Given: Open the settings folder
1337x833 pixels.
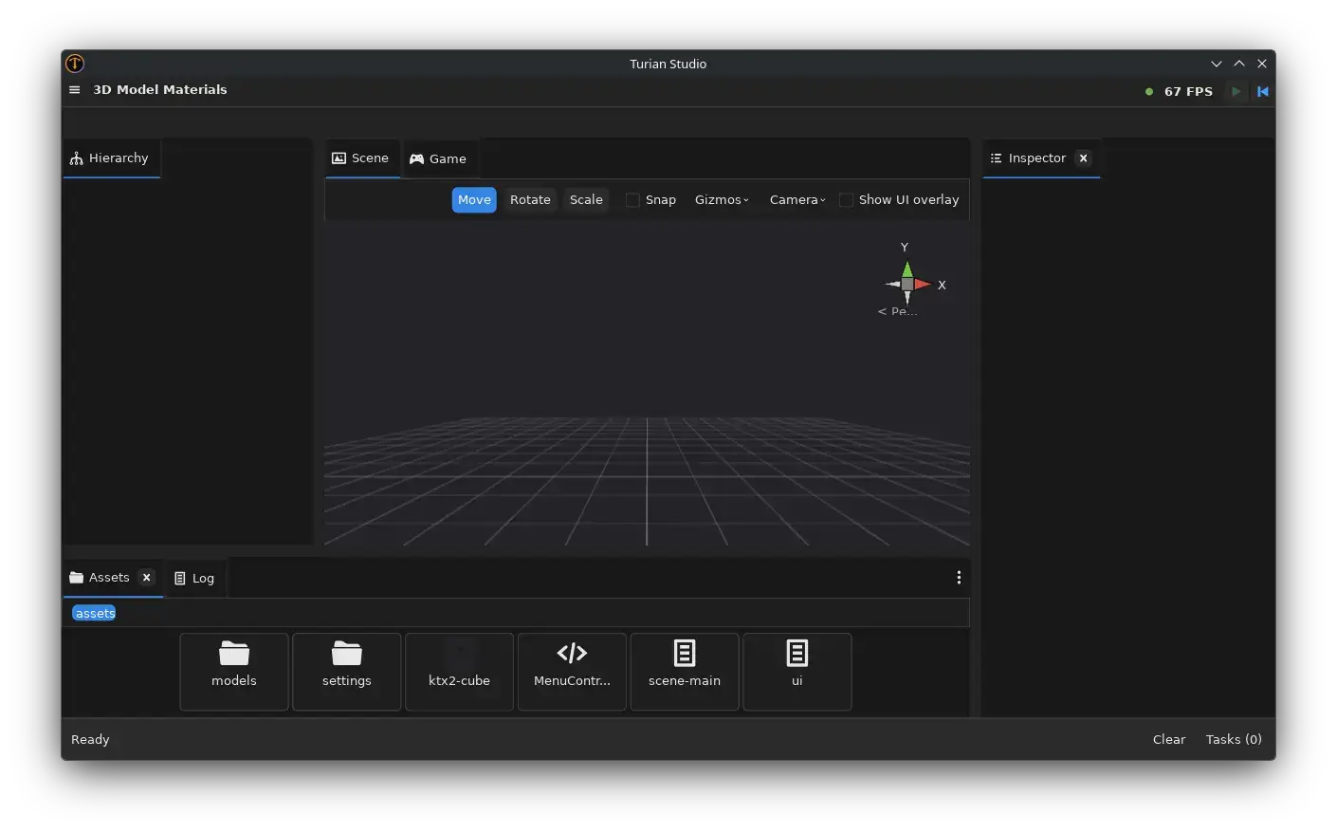Looking at the screenshot, I should coord(347,672).
